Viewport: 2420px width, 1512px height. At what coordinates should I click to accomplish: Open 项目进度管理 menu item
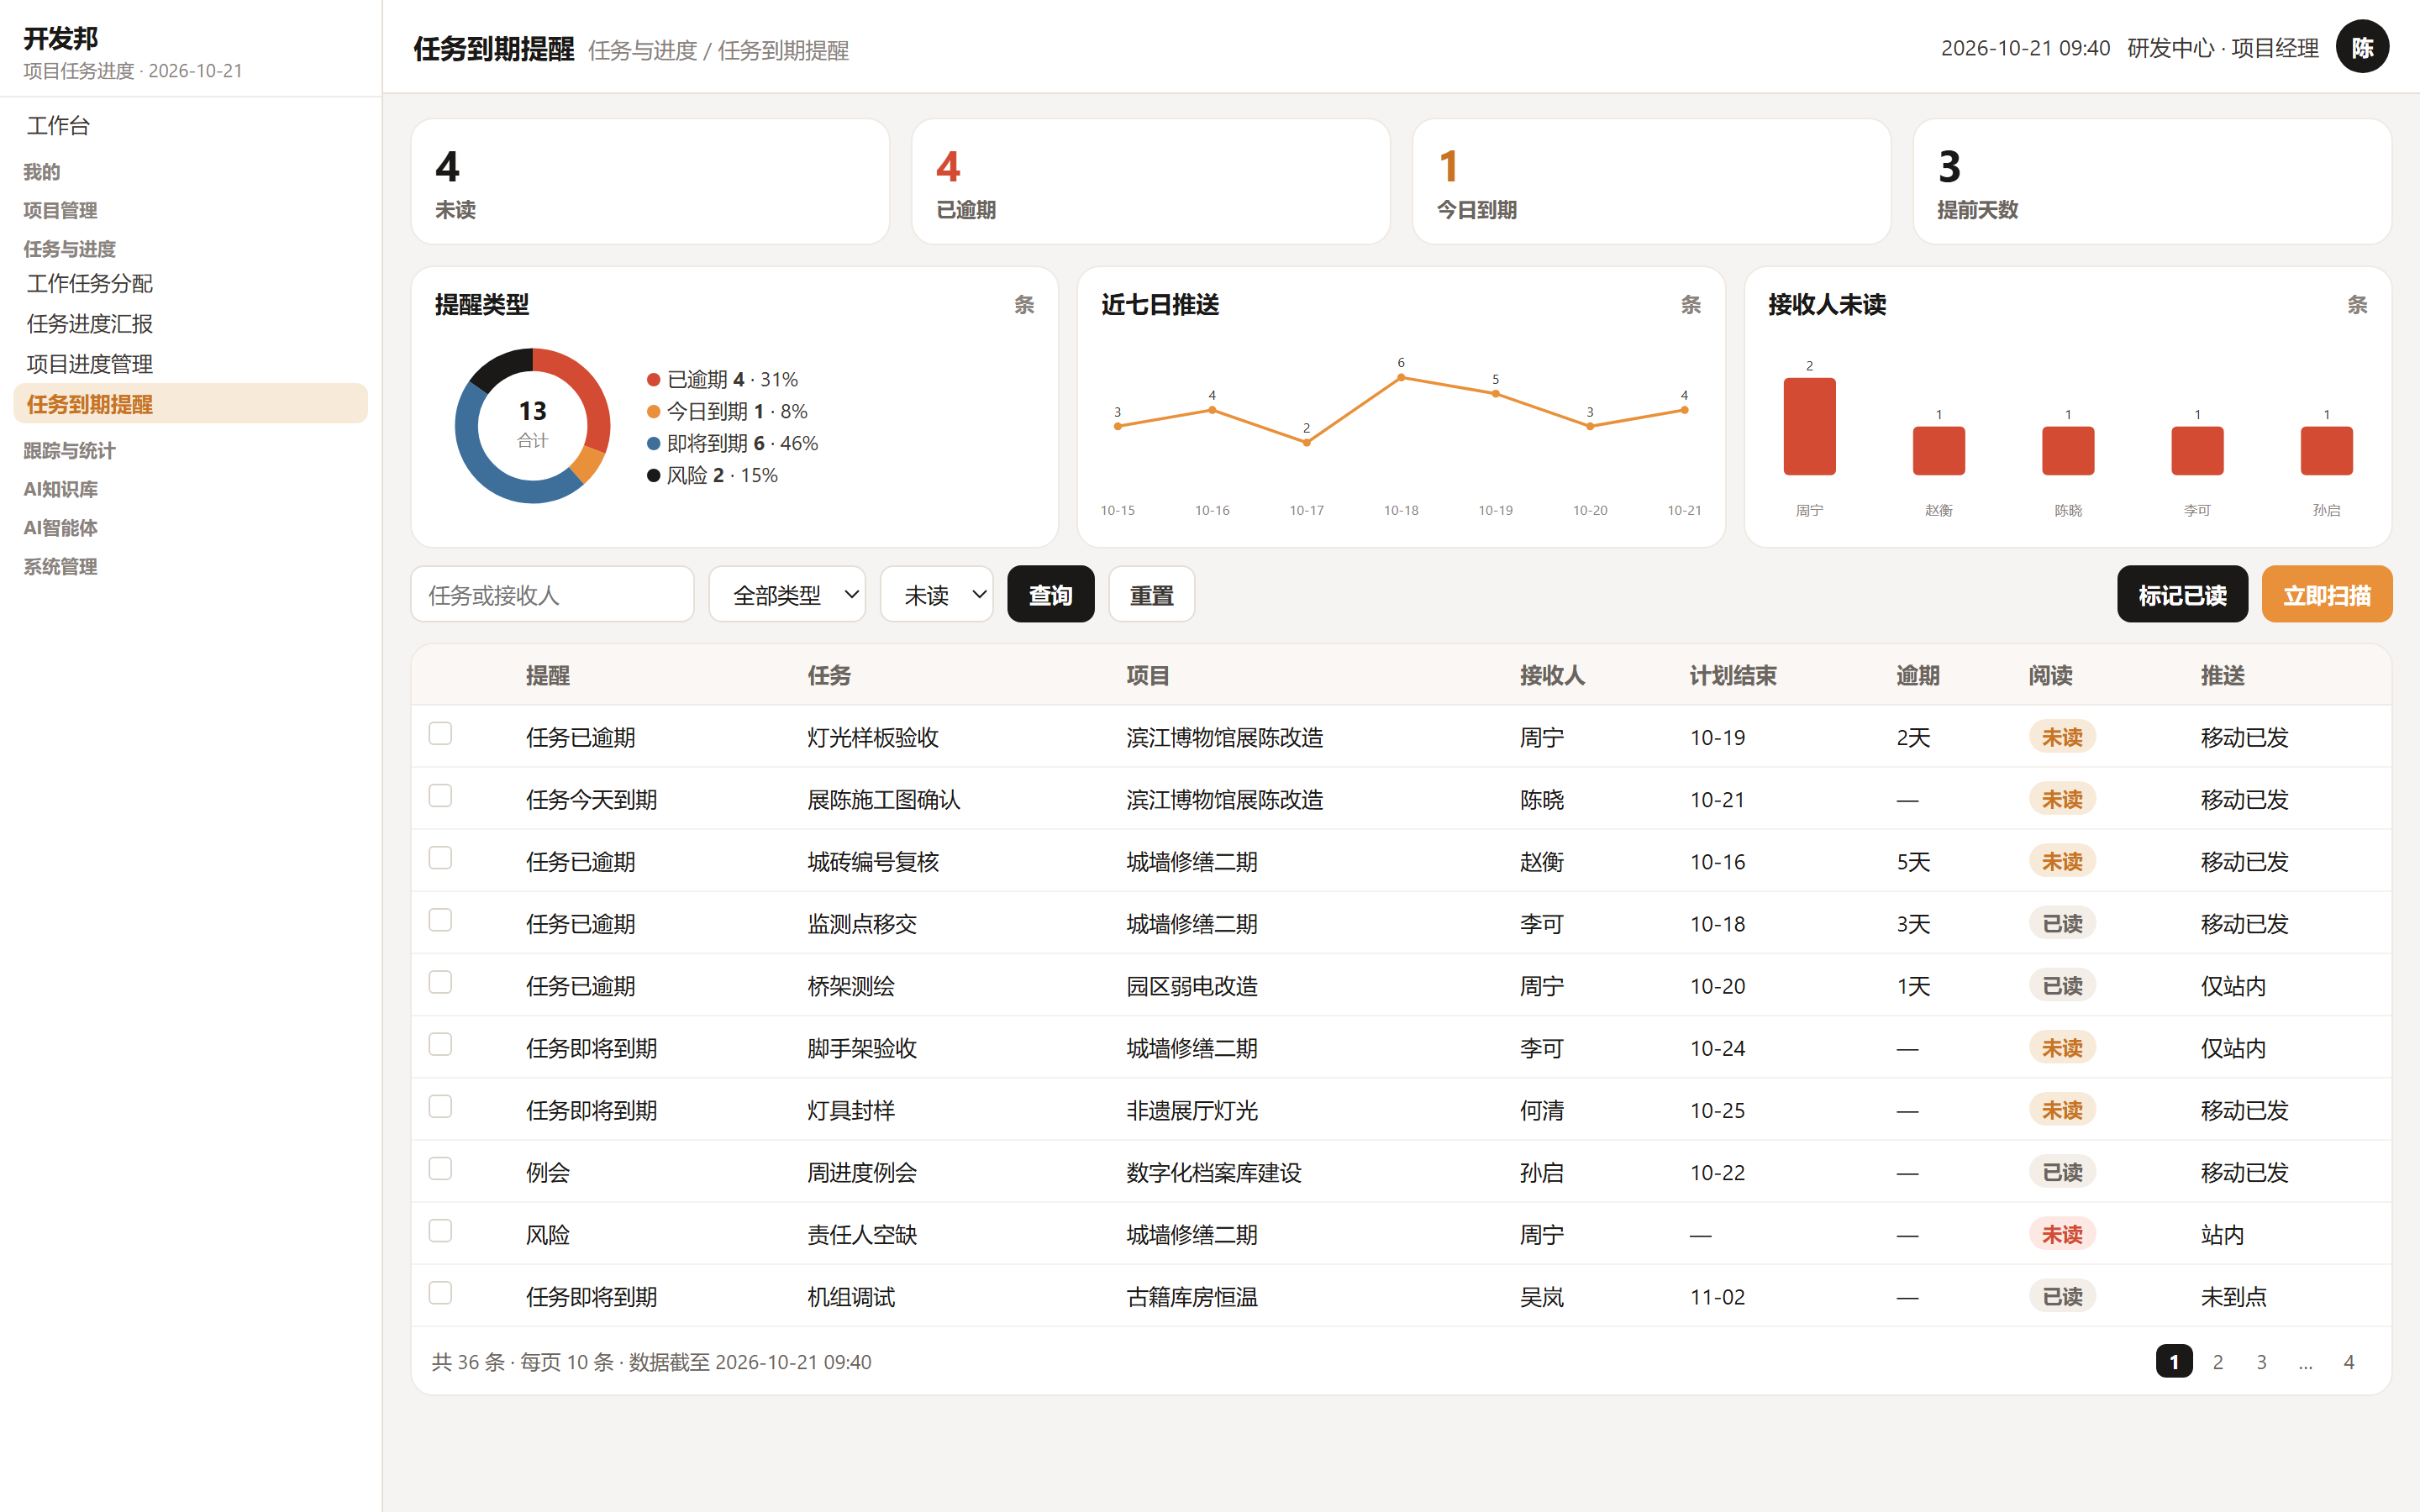(190, 363)
